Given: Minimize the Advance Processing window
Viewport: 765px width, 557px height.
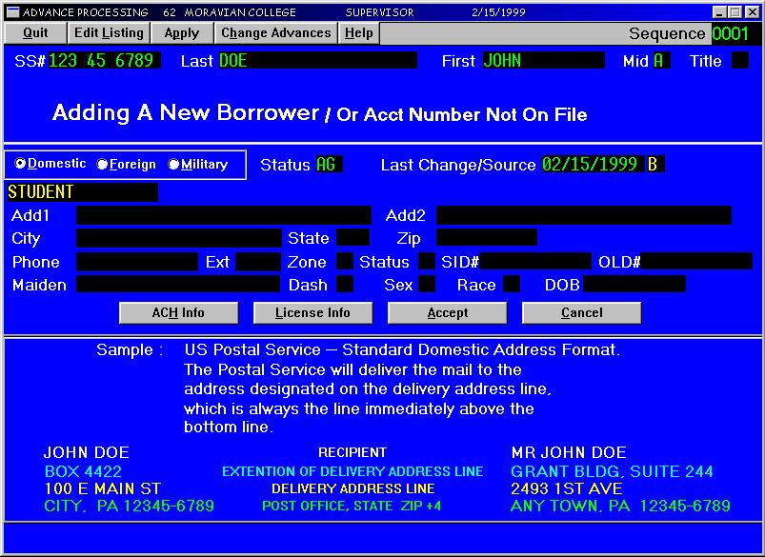Looking at the screenshot, I should [x=719, y=12].
